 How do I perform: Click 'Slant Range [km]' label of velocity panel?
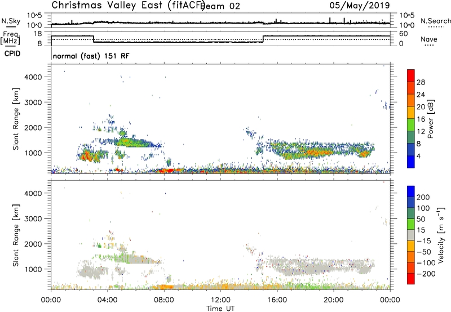(16, 235)
